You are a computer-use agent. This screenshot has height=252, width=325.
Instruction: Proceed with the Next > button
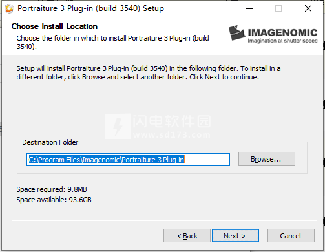[235, 236]
